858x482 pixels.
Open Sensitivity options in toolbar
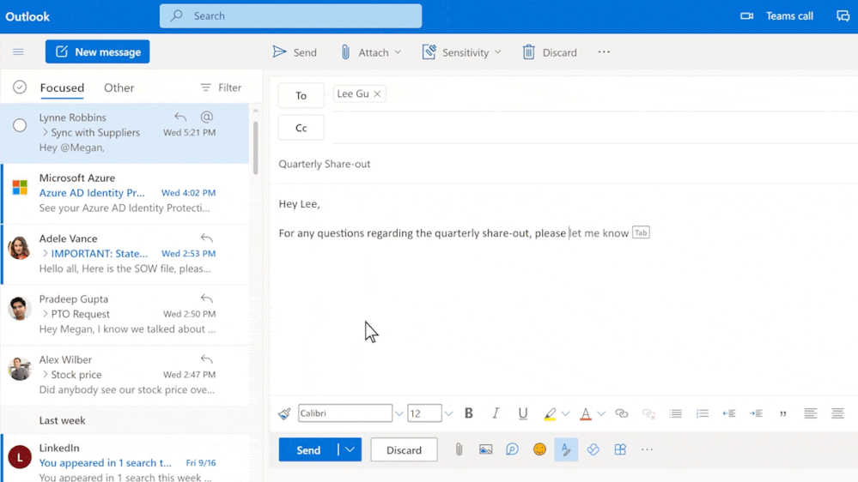tap(462, 52)
